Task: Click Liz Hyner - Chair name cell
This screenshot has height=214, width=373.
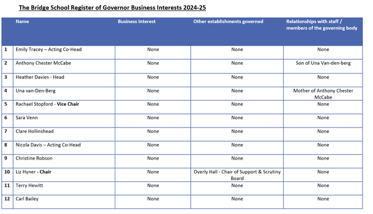Action: (64, 175)
